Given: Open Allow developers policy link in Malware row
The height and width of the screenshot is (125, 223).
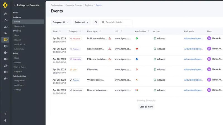Looking at the screenshot, I should [194, 38].
